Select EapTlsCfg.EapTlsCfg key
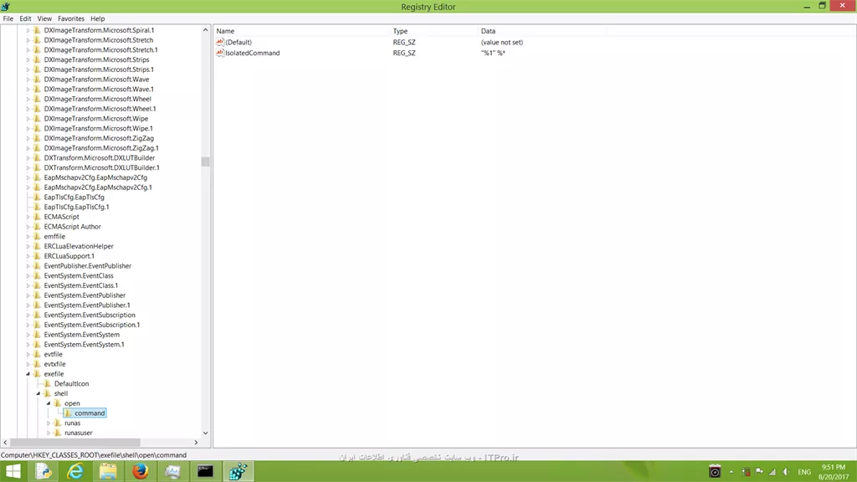 pyautogui.click(x=74, y=197)
